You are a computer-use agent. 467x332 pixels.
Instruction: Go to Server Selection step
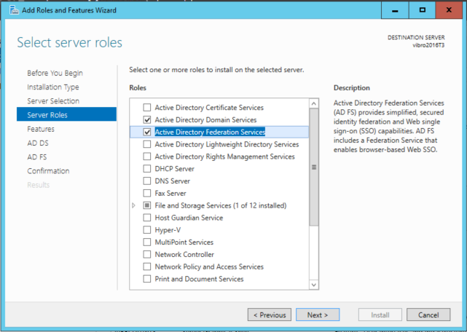point(53,101)
